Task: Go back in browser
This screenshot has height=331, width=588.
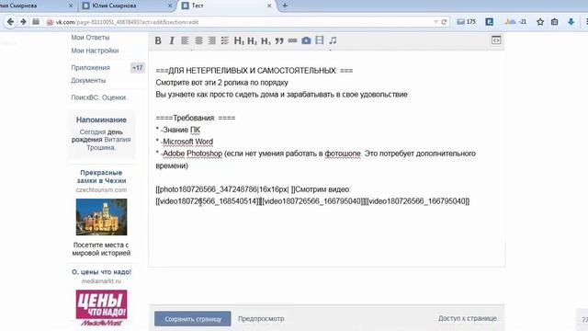Action: click(x=10, y=22)
